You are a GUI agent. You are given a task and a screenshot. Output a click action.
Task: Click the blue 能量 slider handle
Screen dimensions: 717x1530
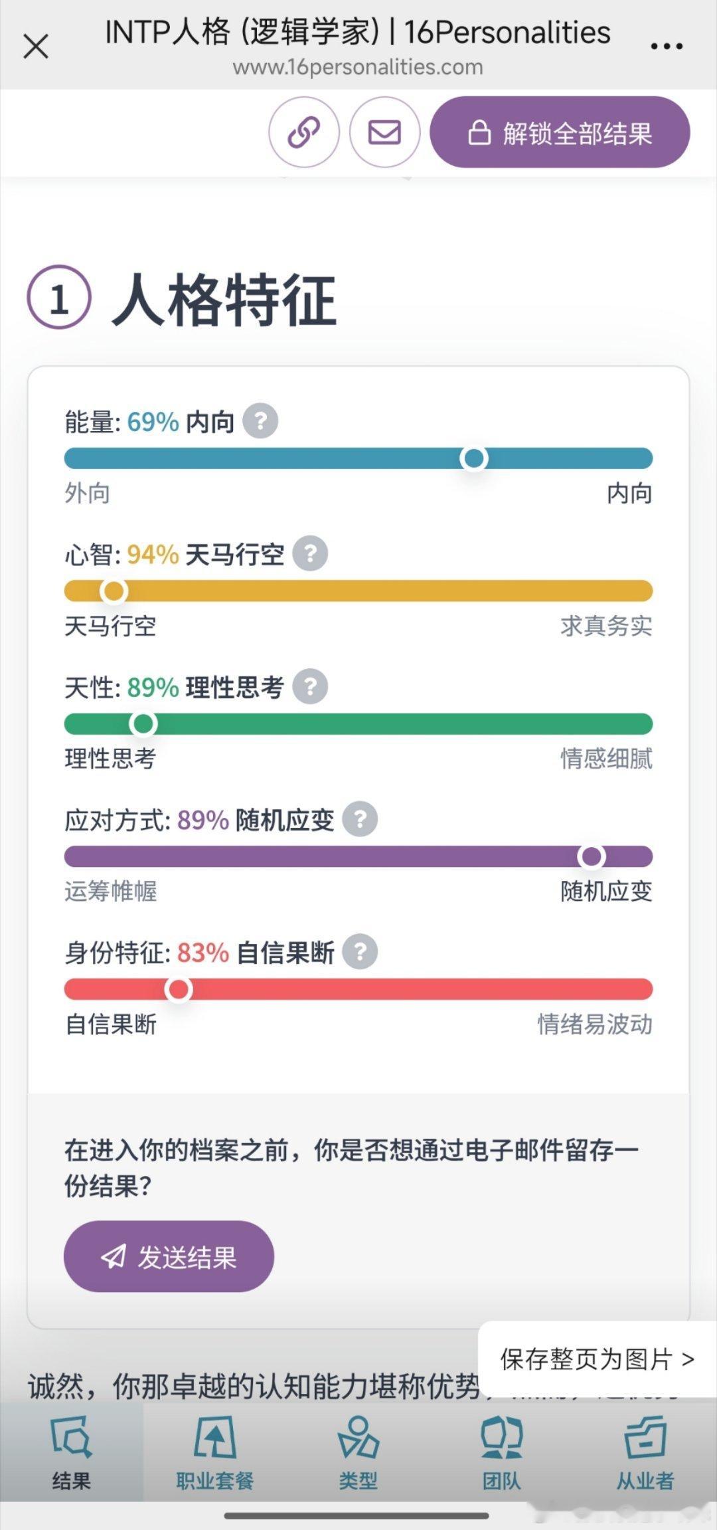[x=474, y=458]
